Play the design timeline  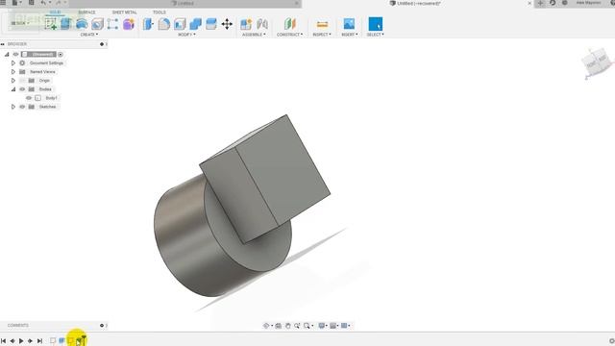click(x=21, y=341)
